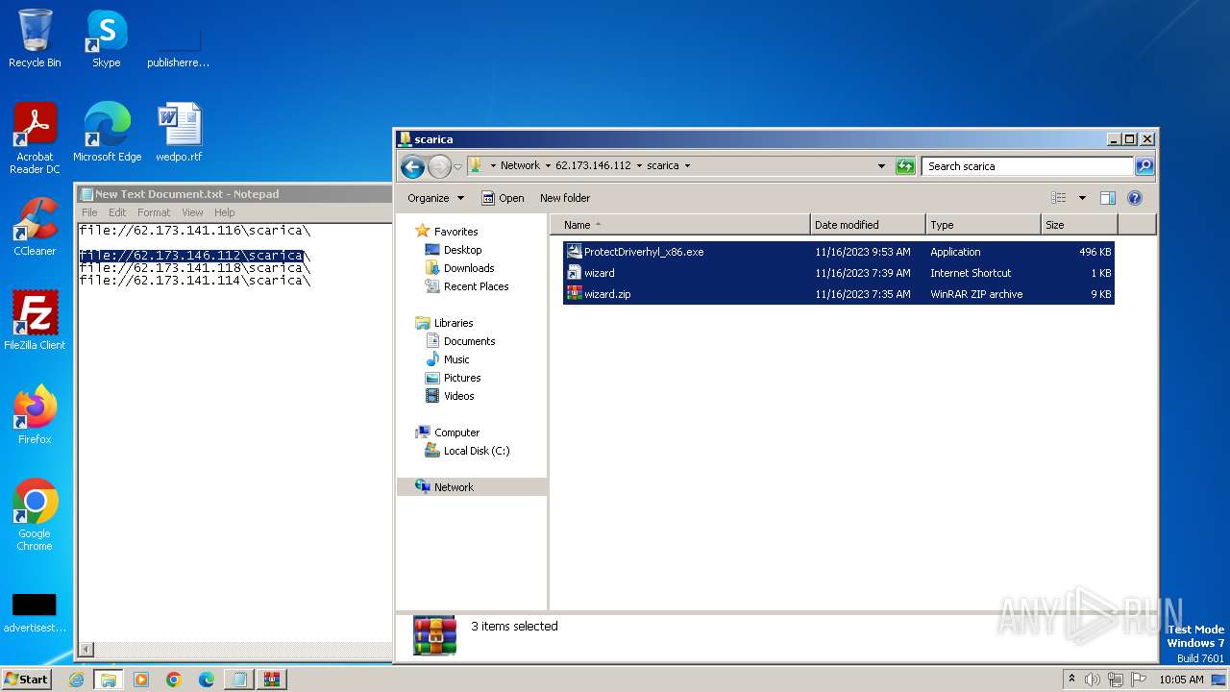Open the Start menu

(x=27, y=680)
